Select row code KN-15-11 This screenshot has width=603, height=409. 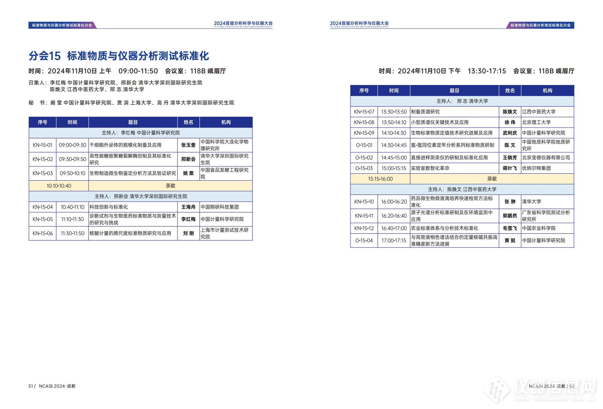click(x=364, y=216)
